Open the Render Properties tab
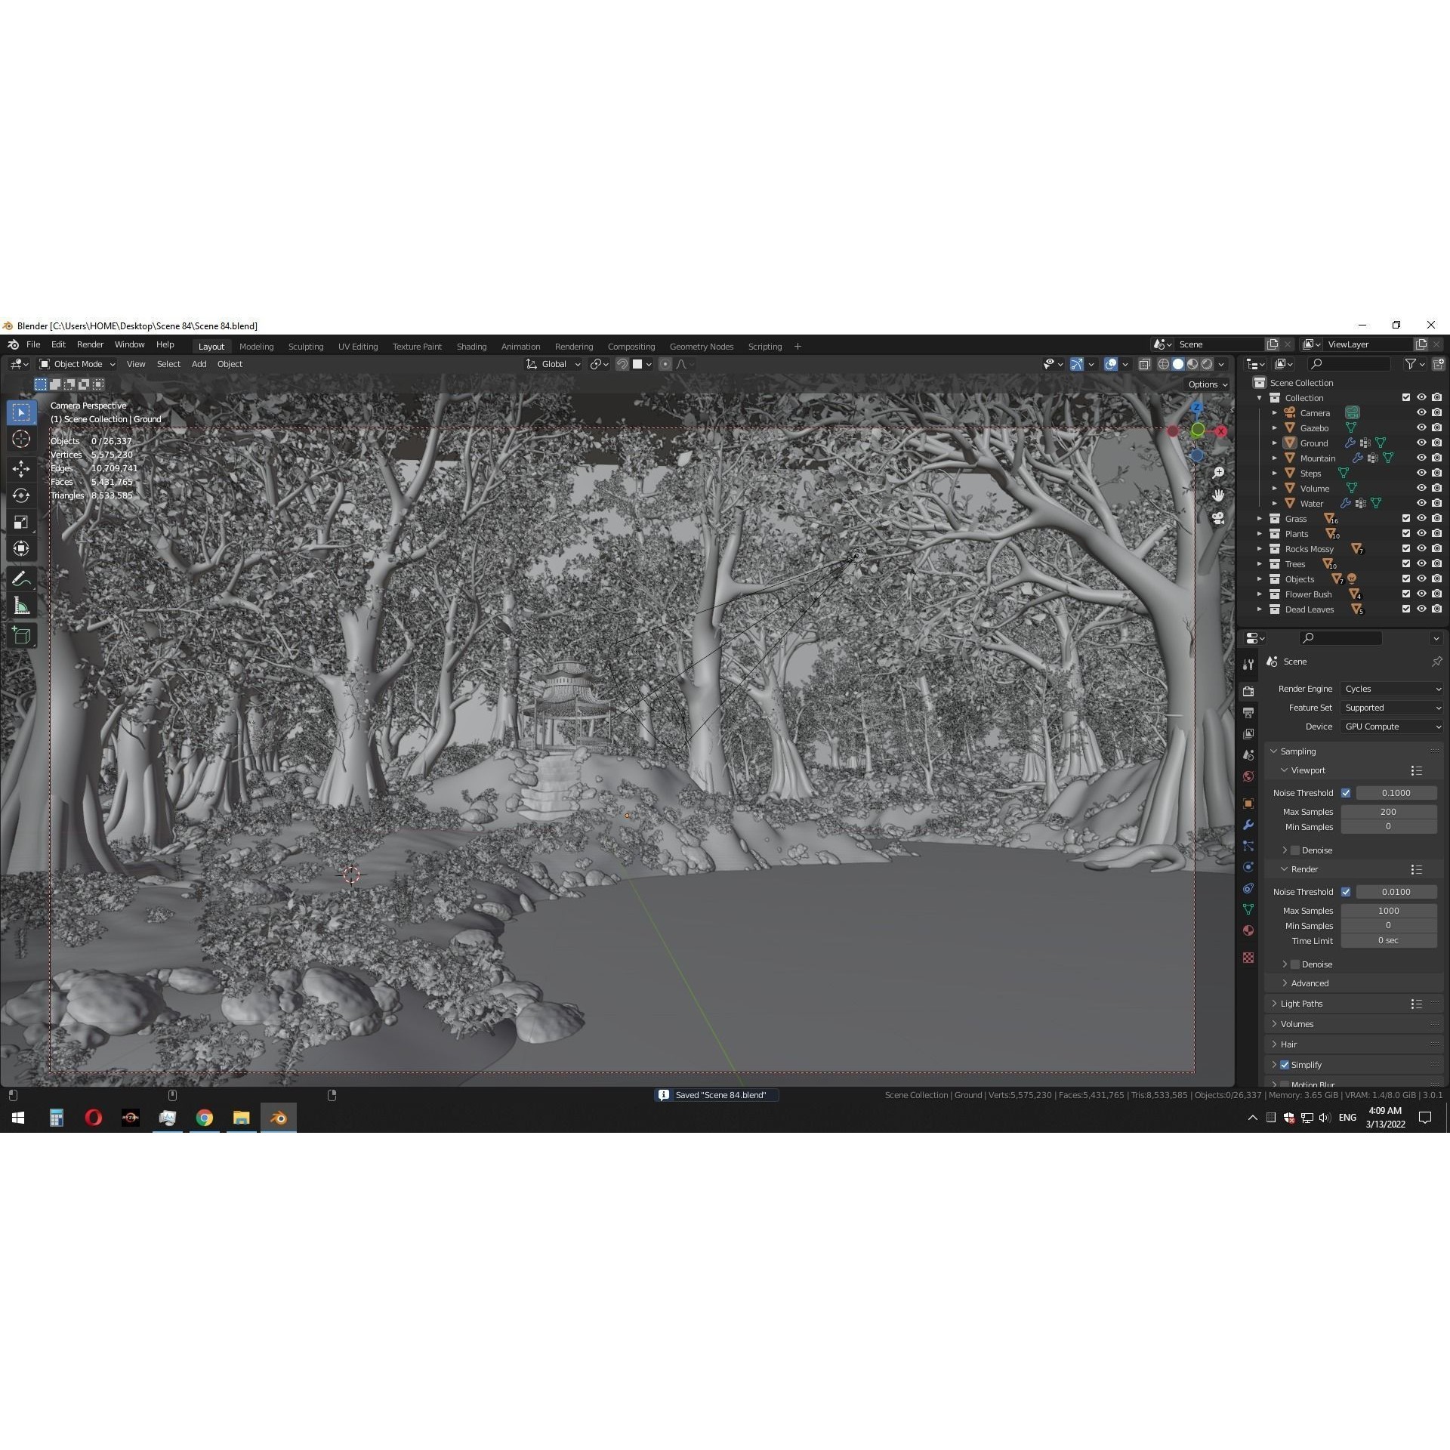The width and height of the screenshot is (1450, 1450). click(x=1249, y=690)
